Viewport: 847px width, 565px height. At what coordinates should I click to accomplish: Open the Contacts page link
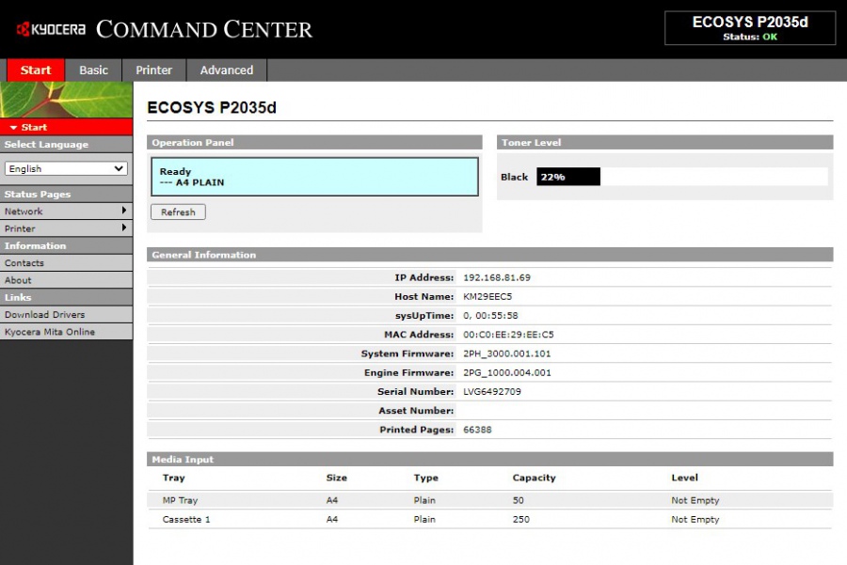(x=24, y=263)
